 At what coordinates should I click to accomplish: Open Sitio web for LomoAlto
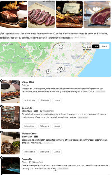tap(45, 126)
